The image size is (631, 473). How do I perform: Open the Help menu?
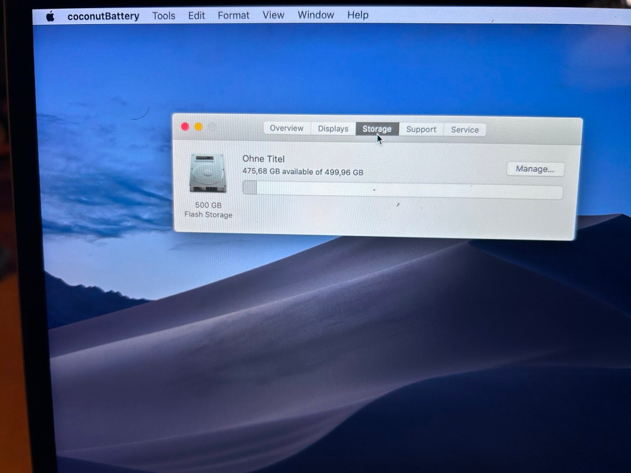coord(358,15)
